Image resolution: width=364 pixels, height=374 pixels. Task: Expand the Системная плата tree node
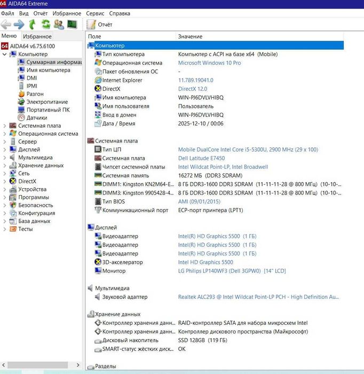point(4,126)
